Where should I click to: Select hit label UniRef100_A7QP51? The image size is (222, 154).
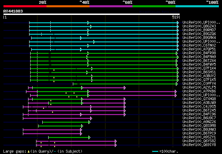coord(199,49)
